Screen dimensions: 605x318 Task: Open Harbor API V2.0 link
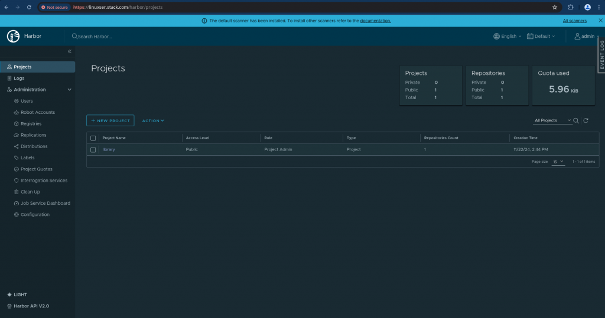(x=31, y=306)
